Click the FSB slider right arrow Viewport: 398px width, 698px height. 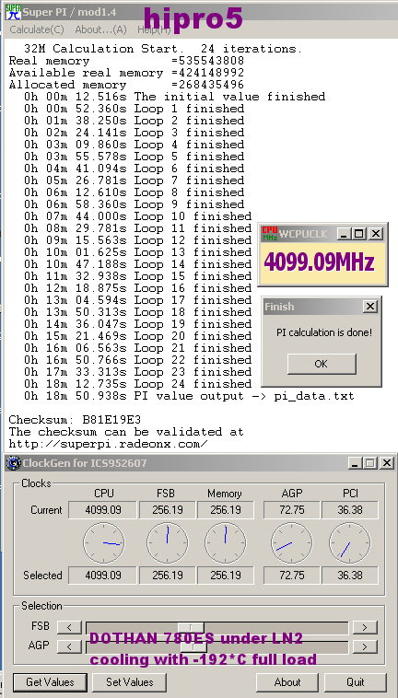pos(365,627)
